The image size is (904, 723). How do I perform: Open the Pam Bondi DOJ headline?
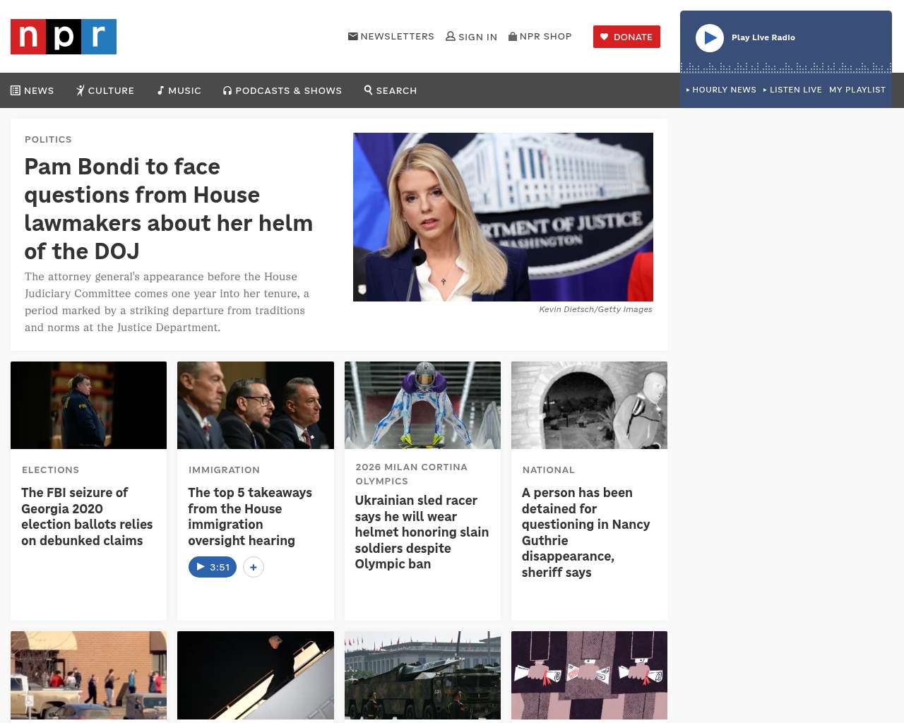coord(168,208)
